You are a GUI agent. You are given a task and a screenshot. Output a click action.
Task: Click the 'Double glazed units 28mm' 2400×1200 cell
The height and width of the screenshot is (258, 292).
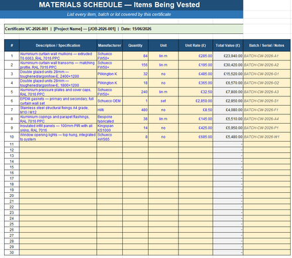pyautogui.click(x=58, y=74)
